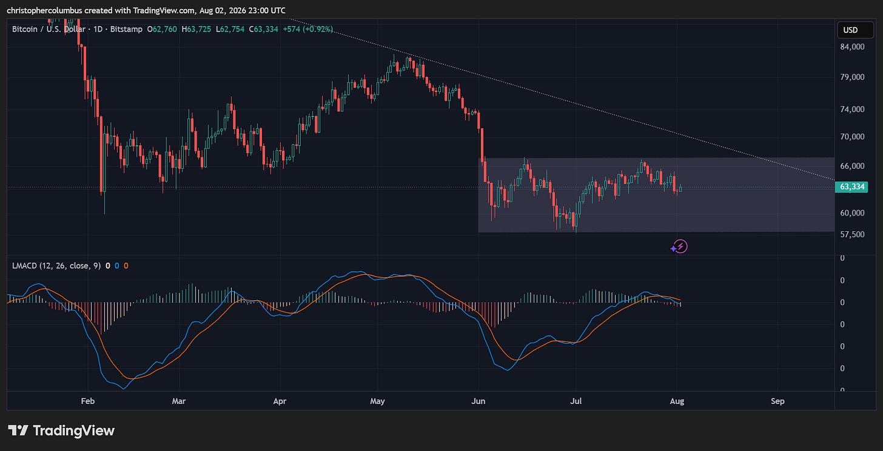This screenshot has height=451, width=883.
Task: Select the open value O62,760
Action: click(162, 29)
